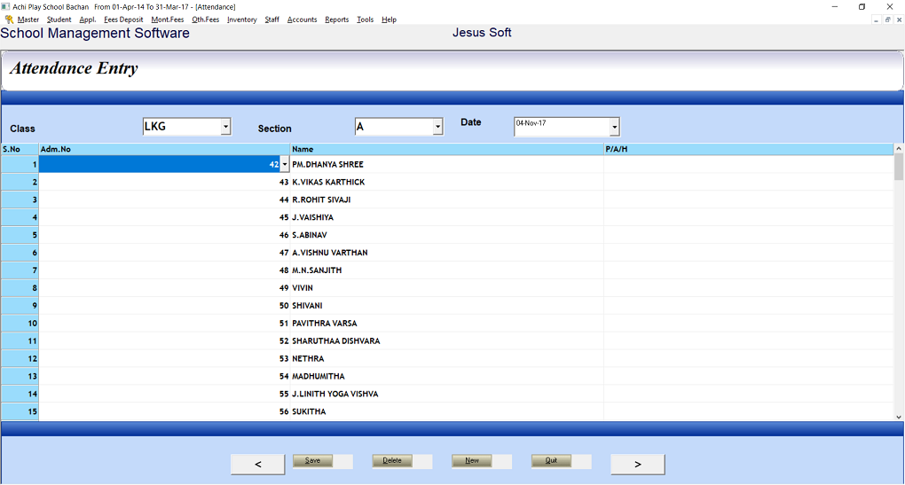Viewport: 905px width, 485px height.
Task: Open the Reports menu
Action: 336,20
